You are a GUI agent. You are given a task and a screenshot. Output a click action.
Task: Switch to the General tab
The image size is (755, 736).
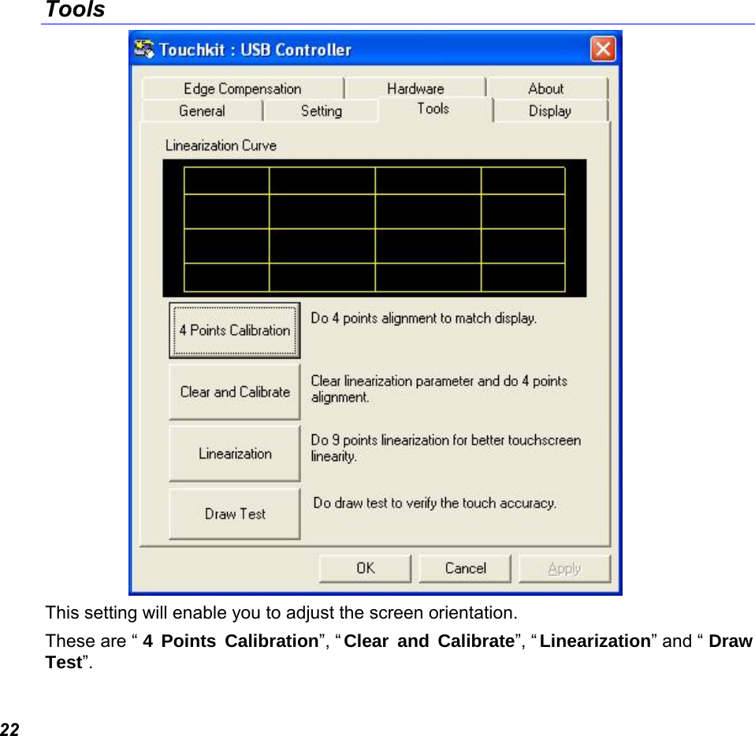click(202, 110)
